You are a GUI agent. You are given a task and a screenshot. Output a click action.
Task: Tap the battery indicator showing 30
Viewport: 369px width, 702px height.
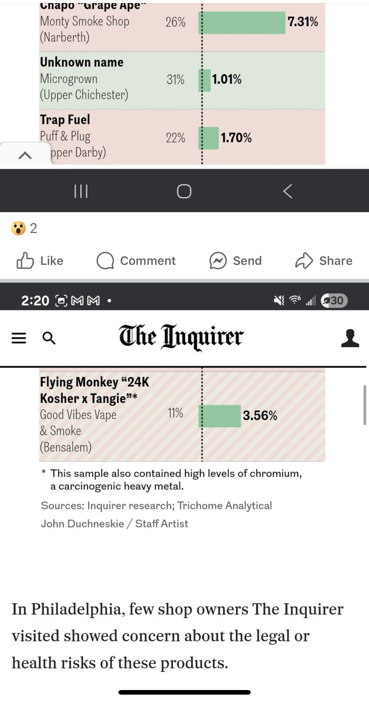(x=334, y=300)
